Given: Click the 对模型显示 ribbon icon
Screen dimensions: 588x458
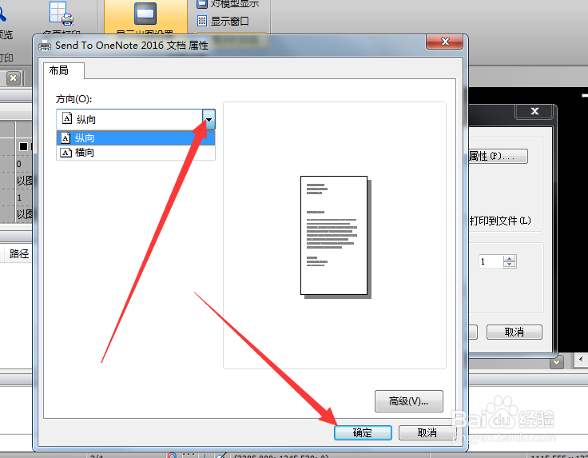Looking at the screenshot, I should (x=202, y=4).
